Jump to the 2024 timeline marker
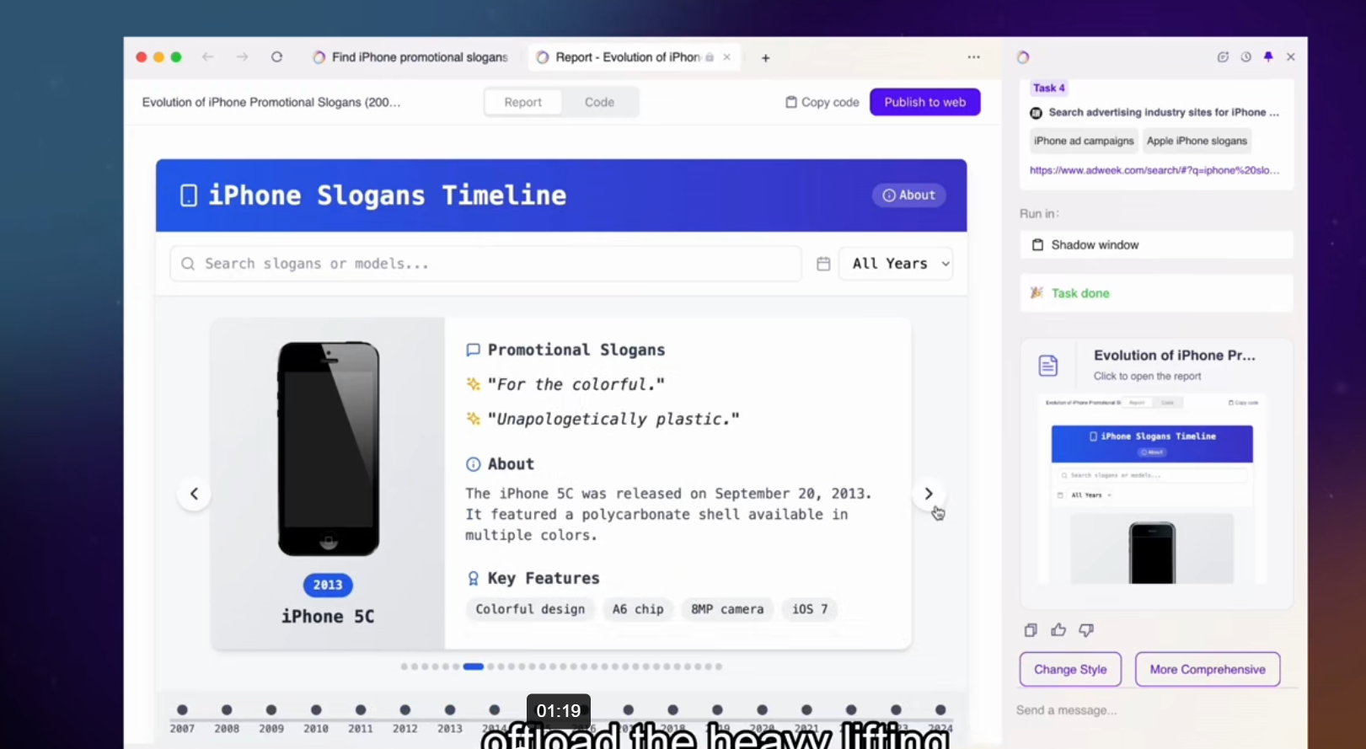Screen dimensions: 1366x749 pos(940,710)
